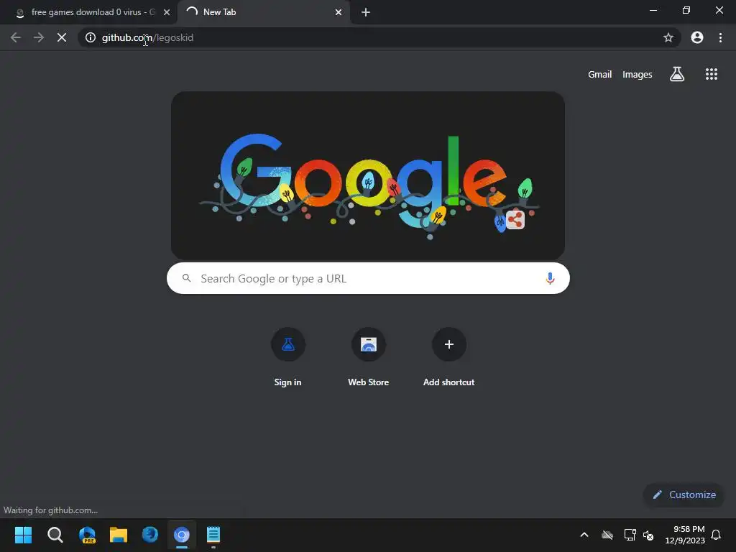This screenshot has width=736, height=552.
Task: Open Web Store shortcut tile
Action: click(369, 344)
